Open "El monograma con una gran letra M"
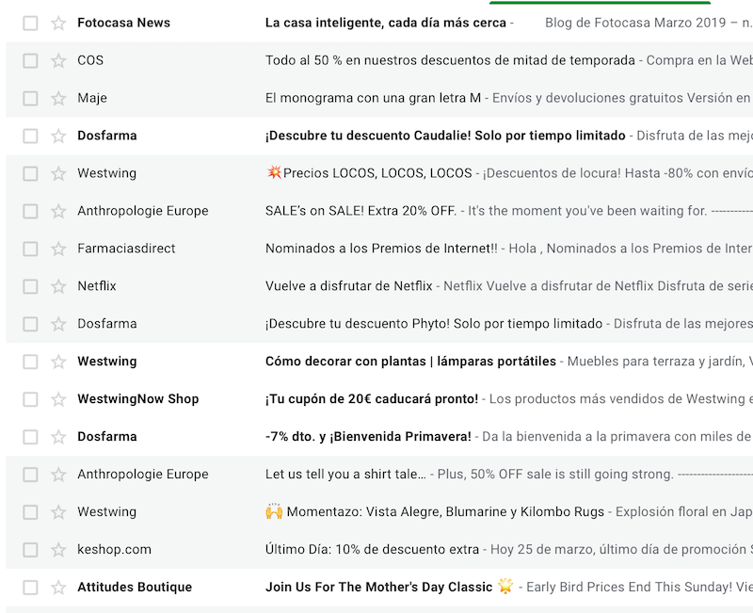 373,99
